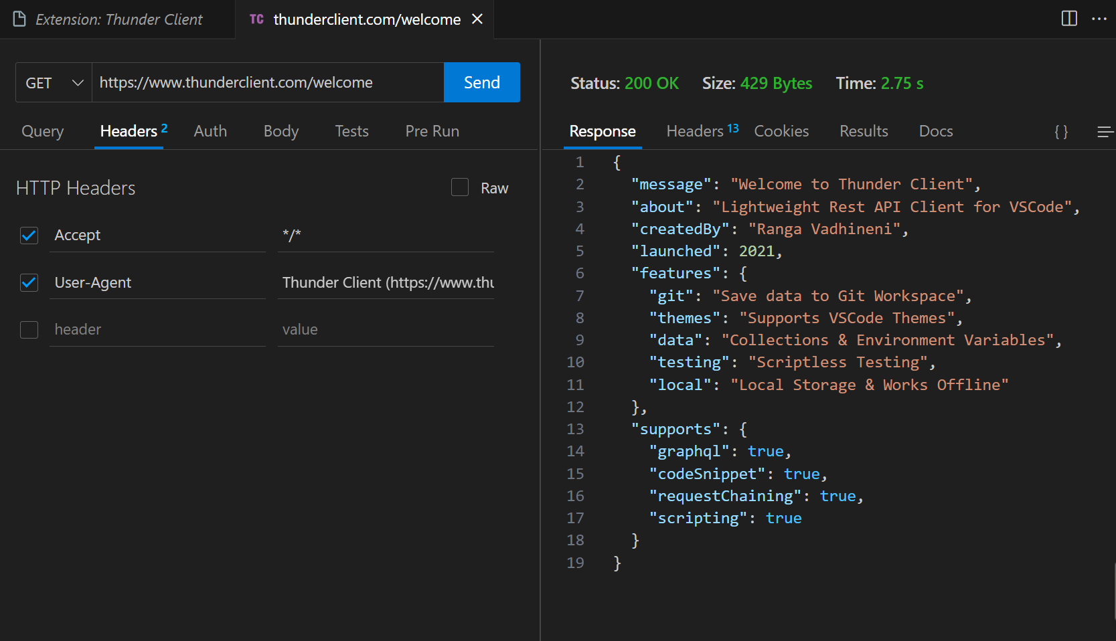The image size is (1116, 641).
Task: Click the TC icon on thunderclient tab
Action: point(256,19)
